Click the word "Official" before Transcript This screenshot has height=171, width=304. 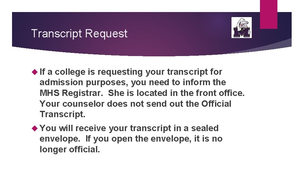216,104
